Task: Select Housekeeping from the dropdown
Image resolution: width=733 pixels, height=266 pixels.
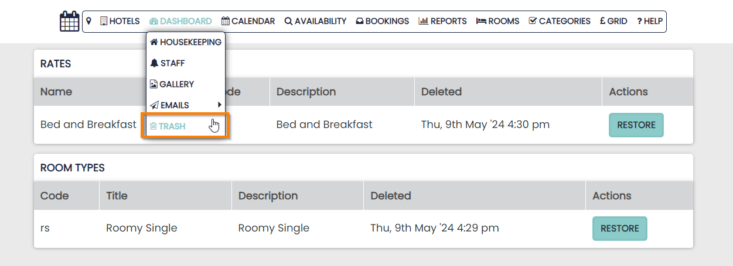Action: [x=186, y=42]
